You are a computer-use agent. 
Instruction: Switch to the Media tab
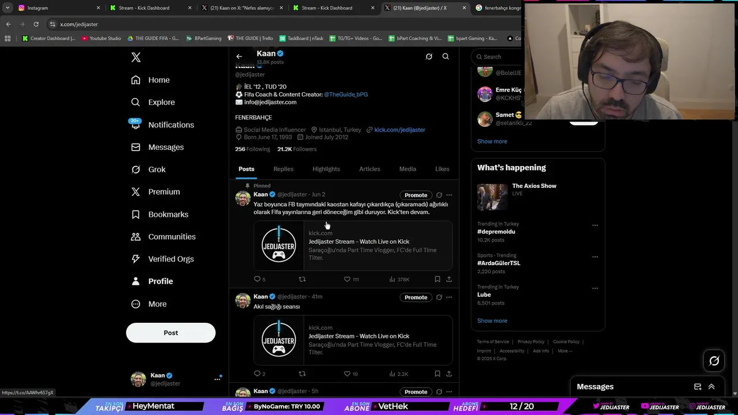pos(408,169)
